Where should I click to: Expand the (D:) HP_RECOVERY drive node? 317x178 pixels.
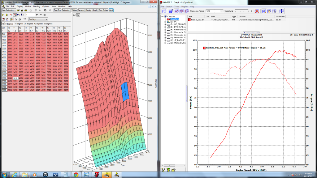[x=165, y=24]
